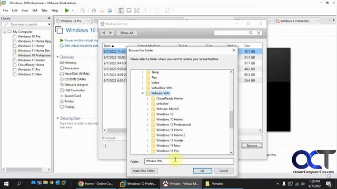
Task: Collapse the Devices section
Action: (57, 57)
